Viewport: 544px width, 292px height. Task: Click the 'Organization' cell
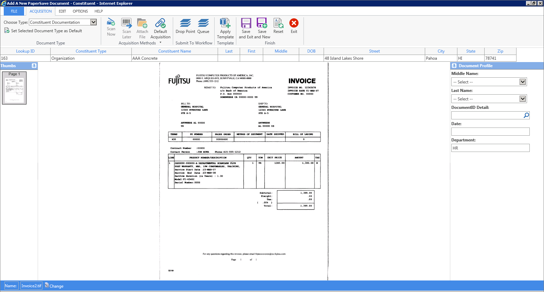pos(91,58)
